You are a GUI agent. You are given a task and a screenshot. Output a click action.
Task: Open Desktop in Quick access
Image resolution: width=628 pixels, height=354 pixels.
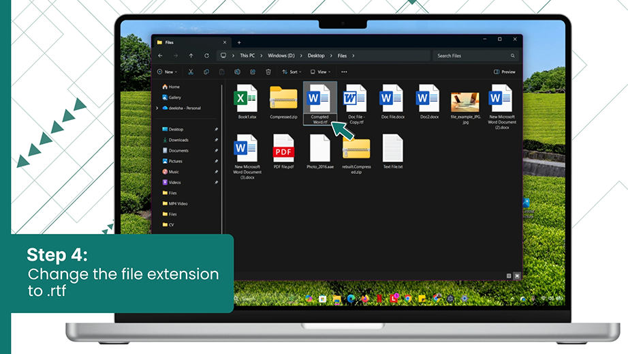(172, 130)
